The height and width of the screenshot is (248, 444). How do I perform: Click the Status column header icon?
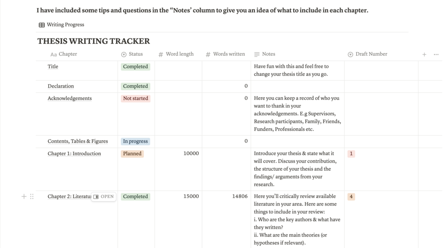(124, 54)
